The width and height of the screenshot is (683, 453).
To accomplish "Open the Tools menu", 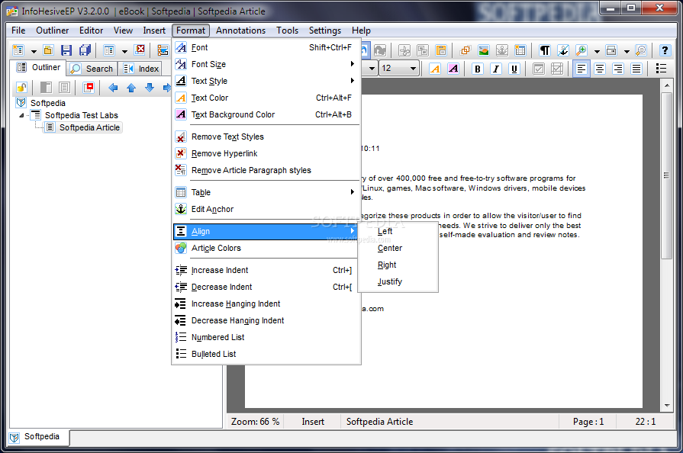I will (x=287, y=31).
